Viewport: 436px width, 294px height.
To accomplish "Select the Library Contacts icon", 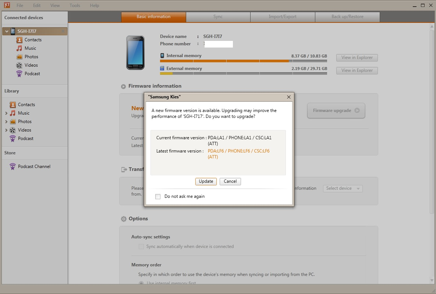I will [x=13, y=105].
